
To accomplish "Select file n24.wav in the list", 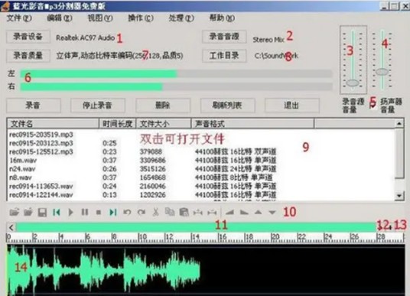I will coord(22,169).
